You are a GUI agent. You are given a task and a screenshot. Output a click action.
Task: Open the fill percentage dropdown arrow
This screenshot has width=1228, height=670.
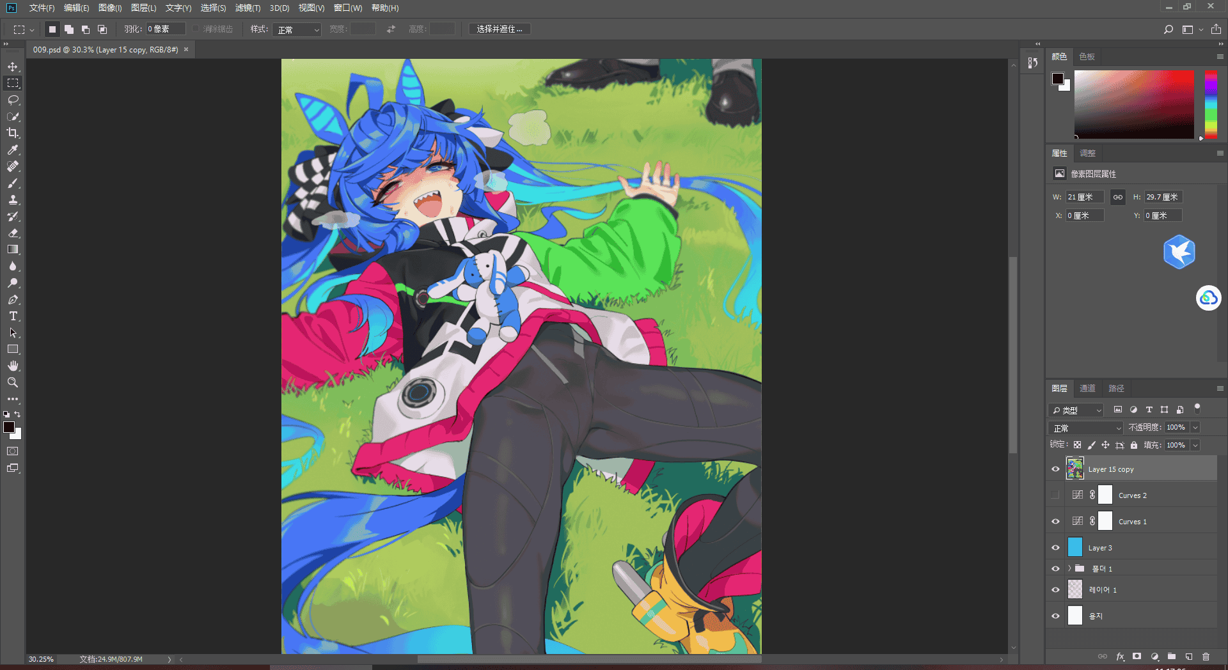1195,445
